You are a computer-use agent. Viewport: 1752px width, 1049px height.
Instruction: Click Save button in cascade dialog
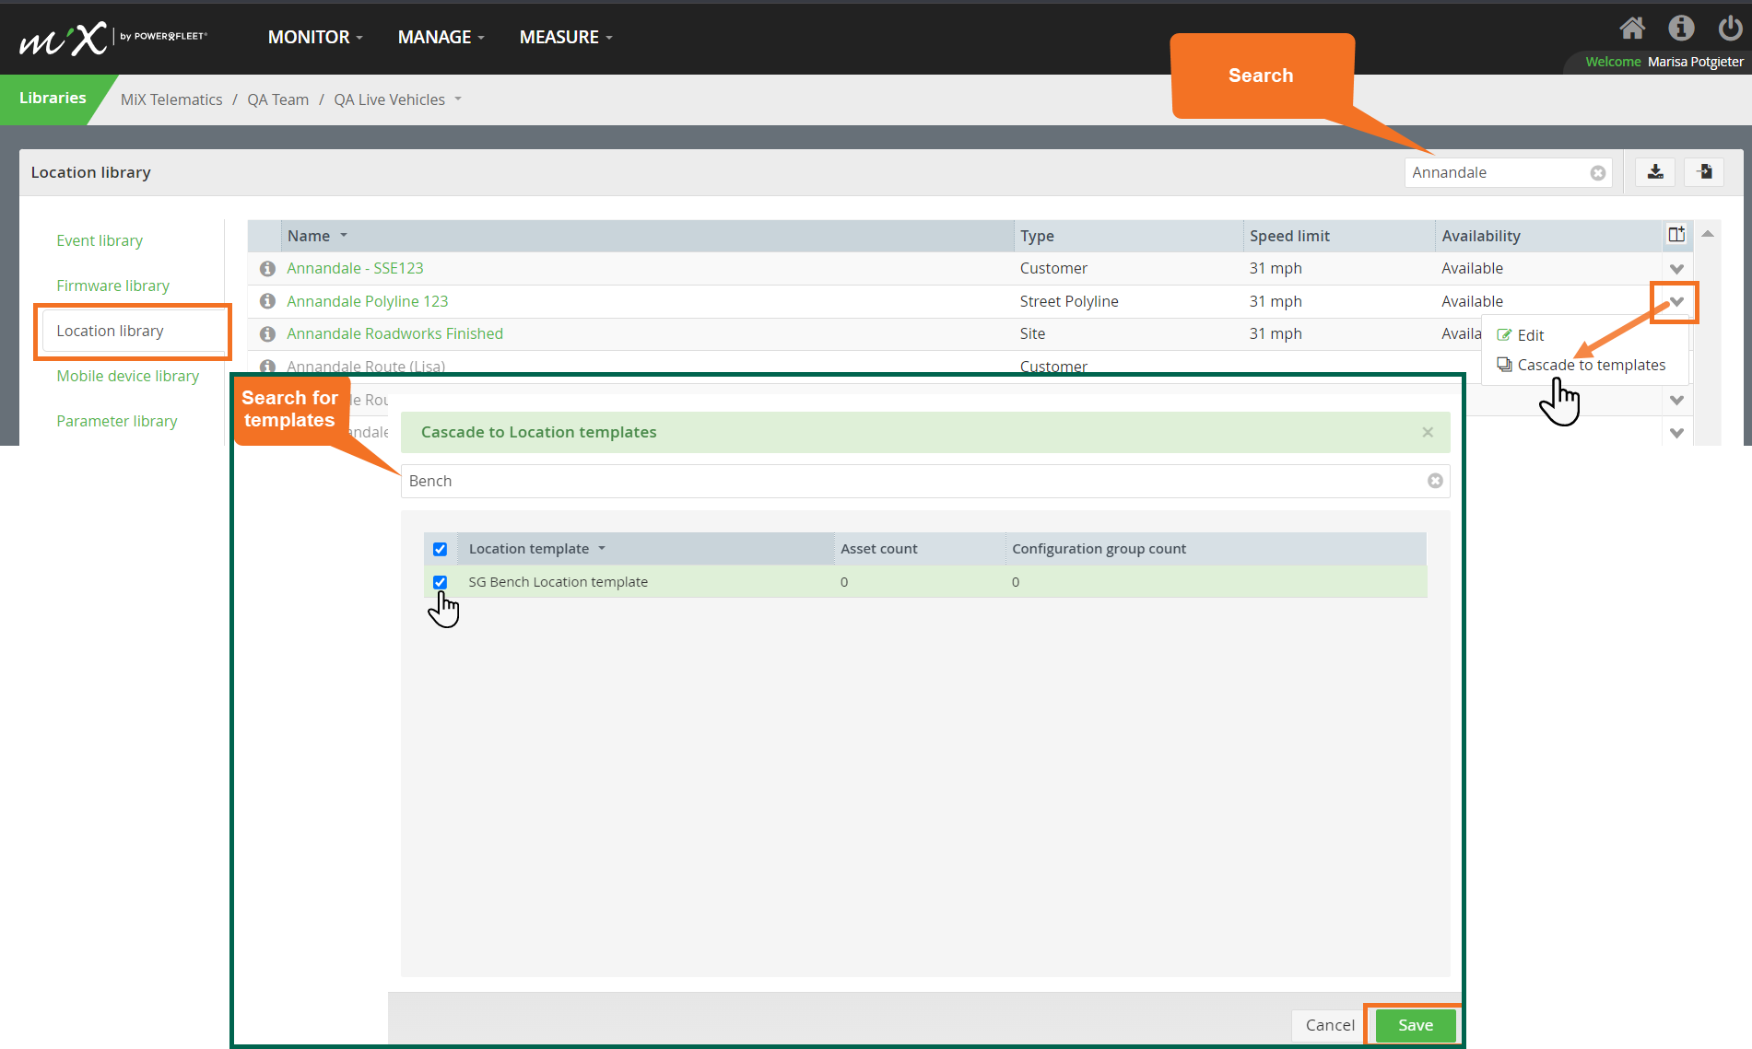[1416, 1025]
